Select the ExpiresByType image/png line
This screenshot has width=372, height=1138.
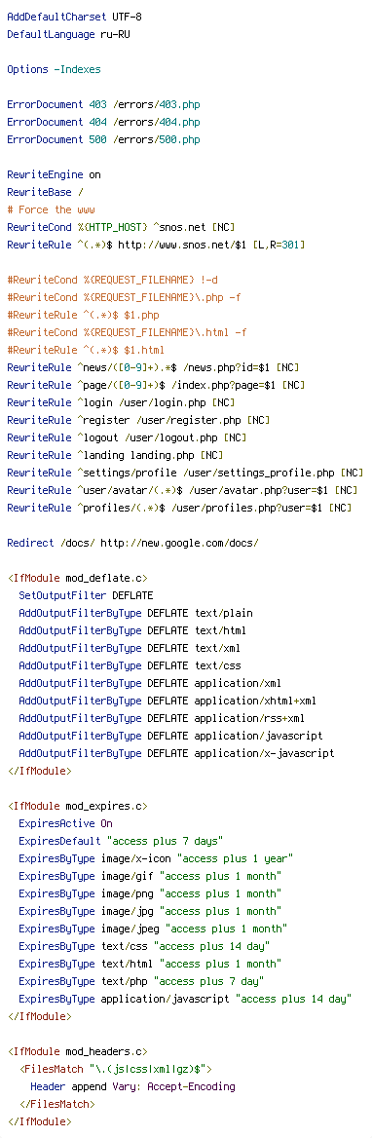point(150,893)
